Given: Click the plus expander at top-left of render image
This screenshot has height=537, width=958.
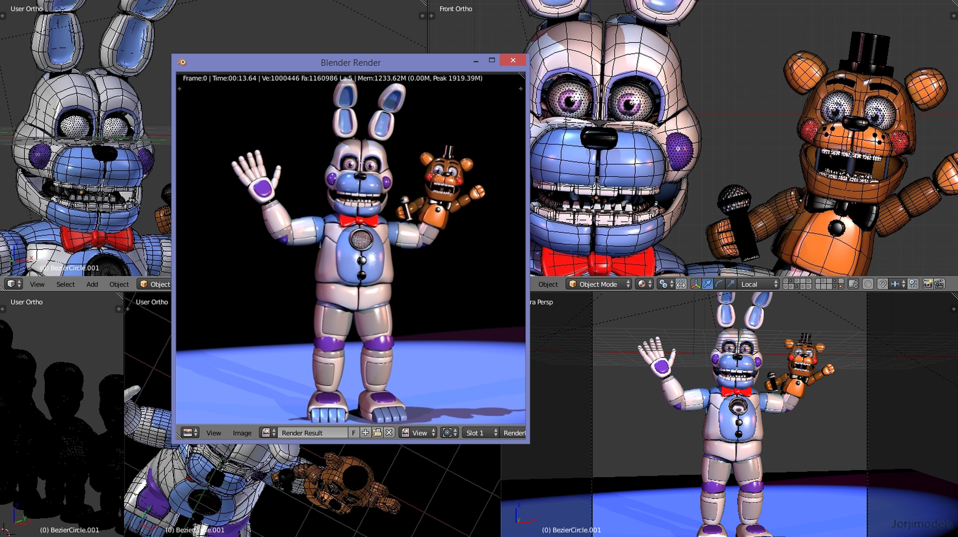Looking at the screenshot, I should tap(179, 89).
